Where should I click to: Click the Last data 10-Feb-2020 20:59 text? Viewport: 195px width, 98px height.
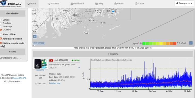click(62, 77)
